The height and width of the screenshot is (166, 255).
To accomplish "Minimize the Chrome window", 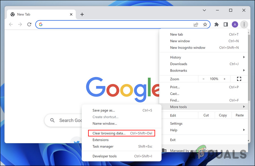I will click(x=217, y=10).
